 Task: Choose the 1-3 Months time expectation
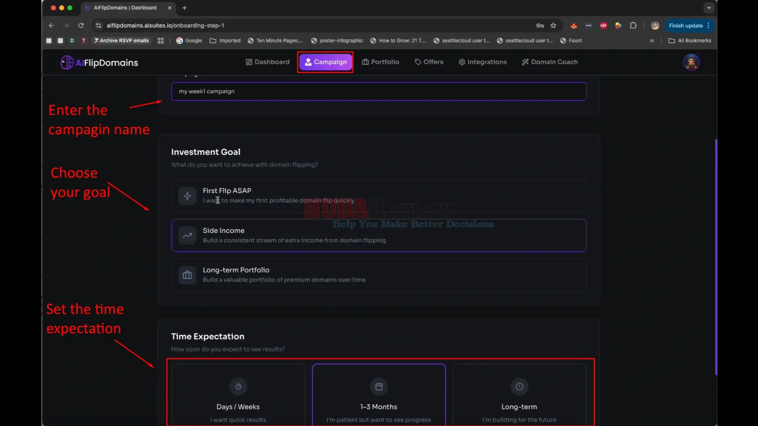click(379, 395)
